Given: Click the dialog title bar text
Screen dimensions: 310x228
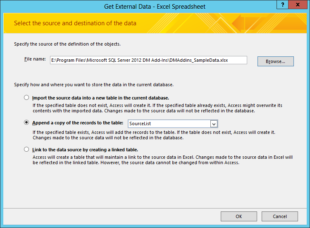Looking at the screenshot, I should click(x=155, y=6).
